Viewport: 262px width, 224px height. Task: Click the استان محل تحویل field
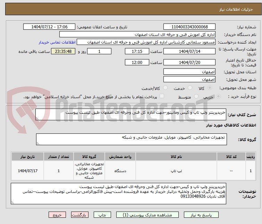[x=189, y=72]
